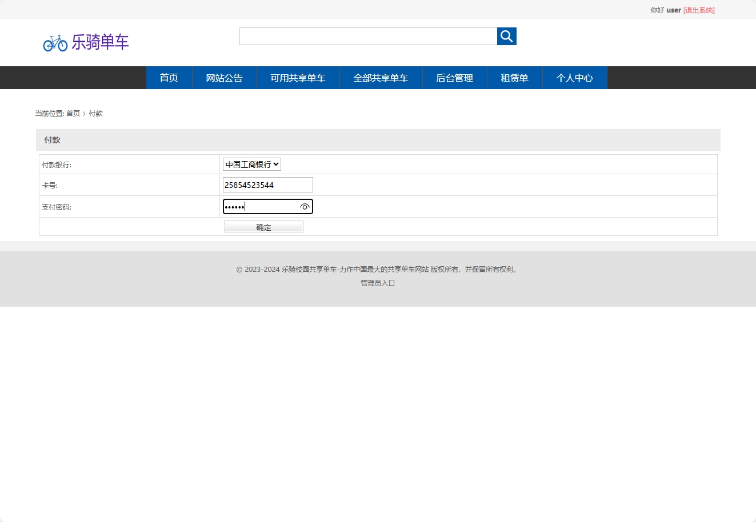Select 中国工商银行 in the bank selector
756x522 pixels.
tap(251, 164)
